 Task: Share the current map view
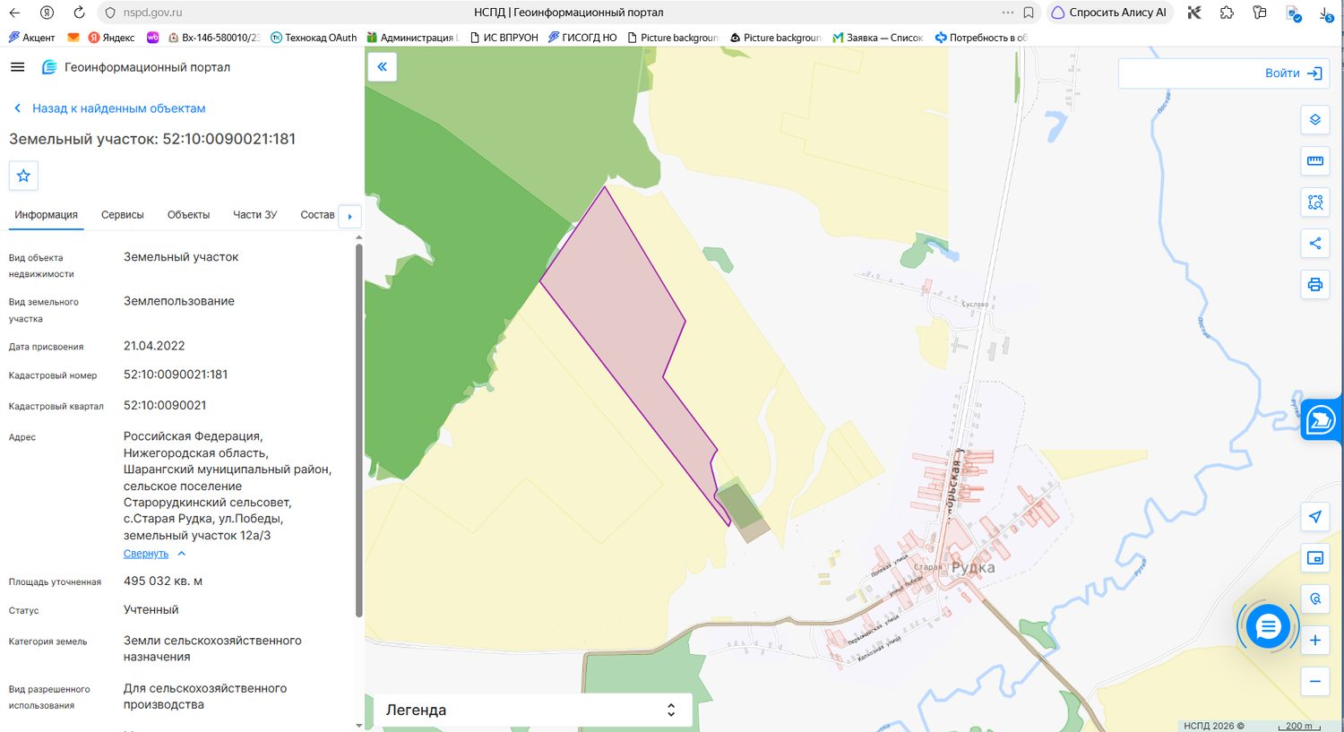coord(1314,244)
